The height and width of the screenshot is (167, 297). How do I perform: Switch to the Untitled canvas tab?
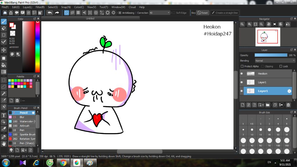coord(90,18)
